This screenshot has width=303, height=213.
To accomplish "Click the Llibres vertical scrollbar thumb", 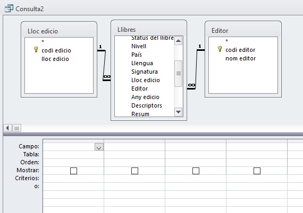I will 178,73.
